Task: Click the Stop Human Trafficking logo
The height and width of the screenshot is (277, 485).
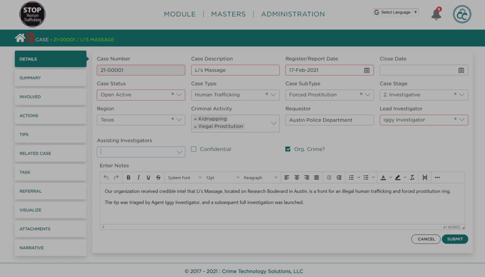Action: [x=32, y=14]
